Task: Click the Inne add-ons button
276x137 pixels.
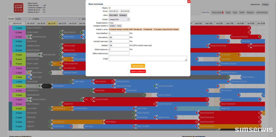Action: 119,26
